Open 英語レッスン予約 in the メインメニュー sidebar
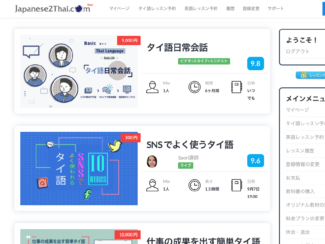 305,137
